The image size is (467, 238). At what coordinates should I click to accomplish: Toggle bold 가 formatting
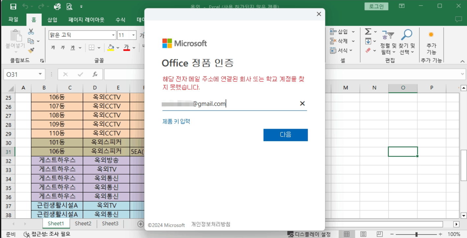pos(53,48)
